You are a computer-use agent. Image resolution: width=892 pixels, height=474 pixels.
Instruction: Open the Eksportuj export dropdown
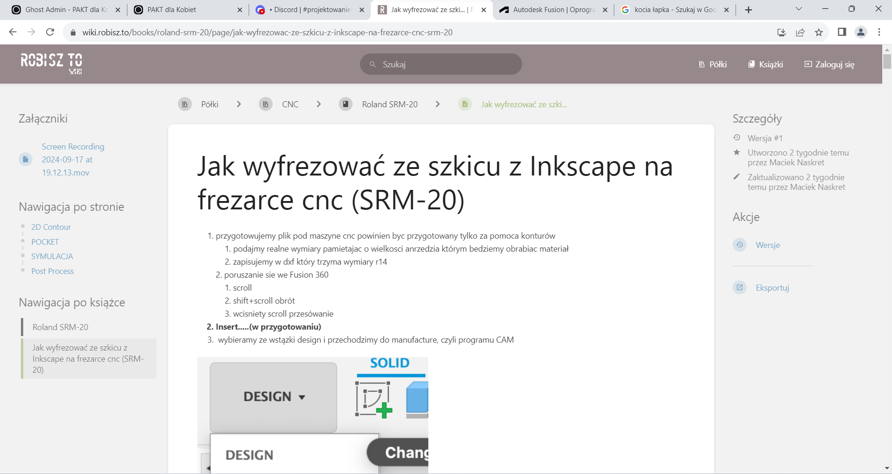(772, 287)
